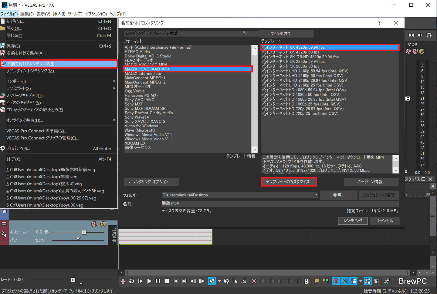Click the ボリューム slider handle on track 2

84,232
